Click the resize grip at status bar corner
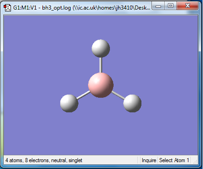The height and width of the screenshot is (169, 203). pyautogui.click(x=195, y=162)
